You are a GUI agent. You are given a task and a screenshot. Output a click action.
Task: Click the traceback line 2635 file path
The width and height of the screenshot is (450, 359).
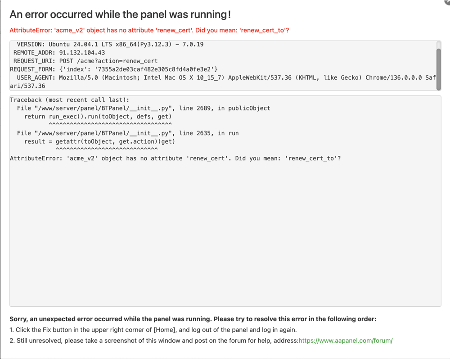click(128, 133)
